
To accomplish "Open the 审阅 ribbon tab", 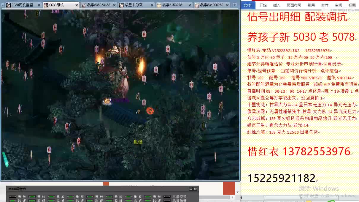I will click(x=339, y=5).
